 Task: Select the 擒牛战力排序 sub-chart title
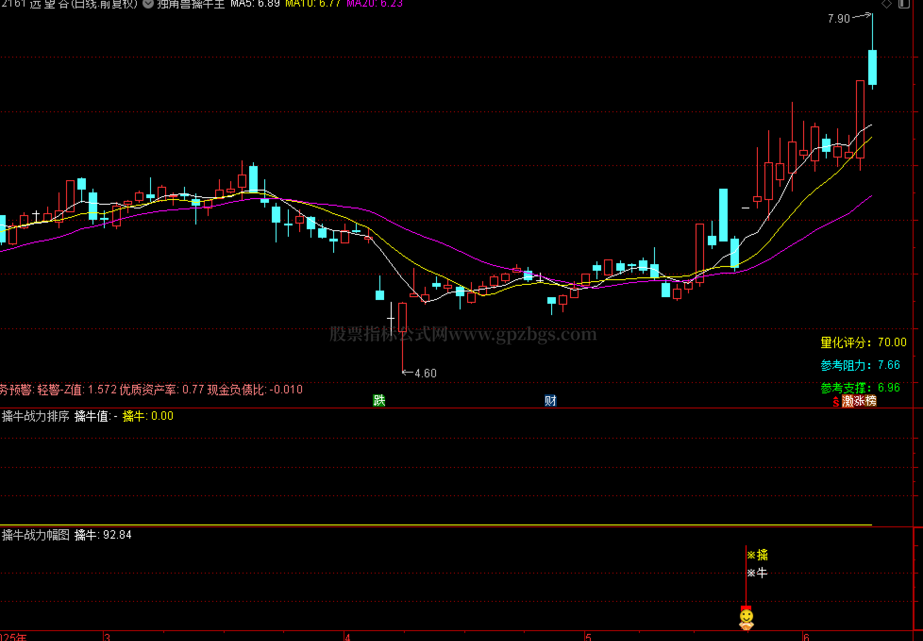[36, 416]
